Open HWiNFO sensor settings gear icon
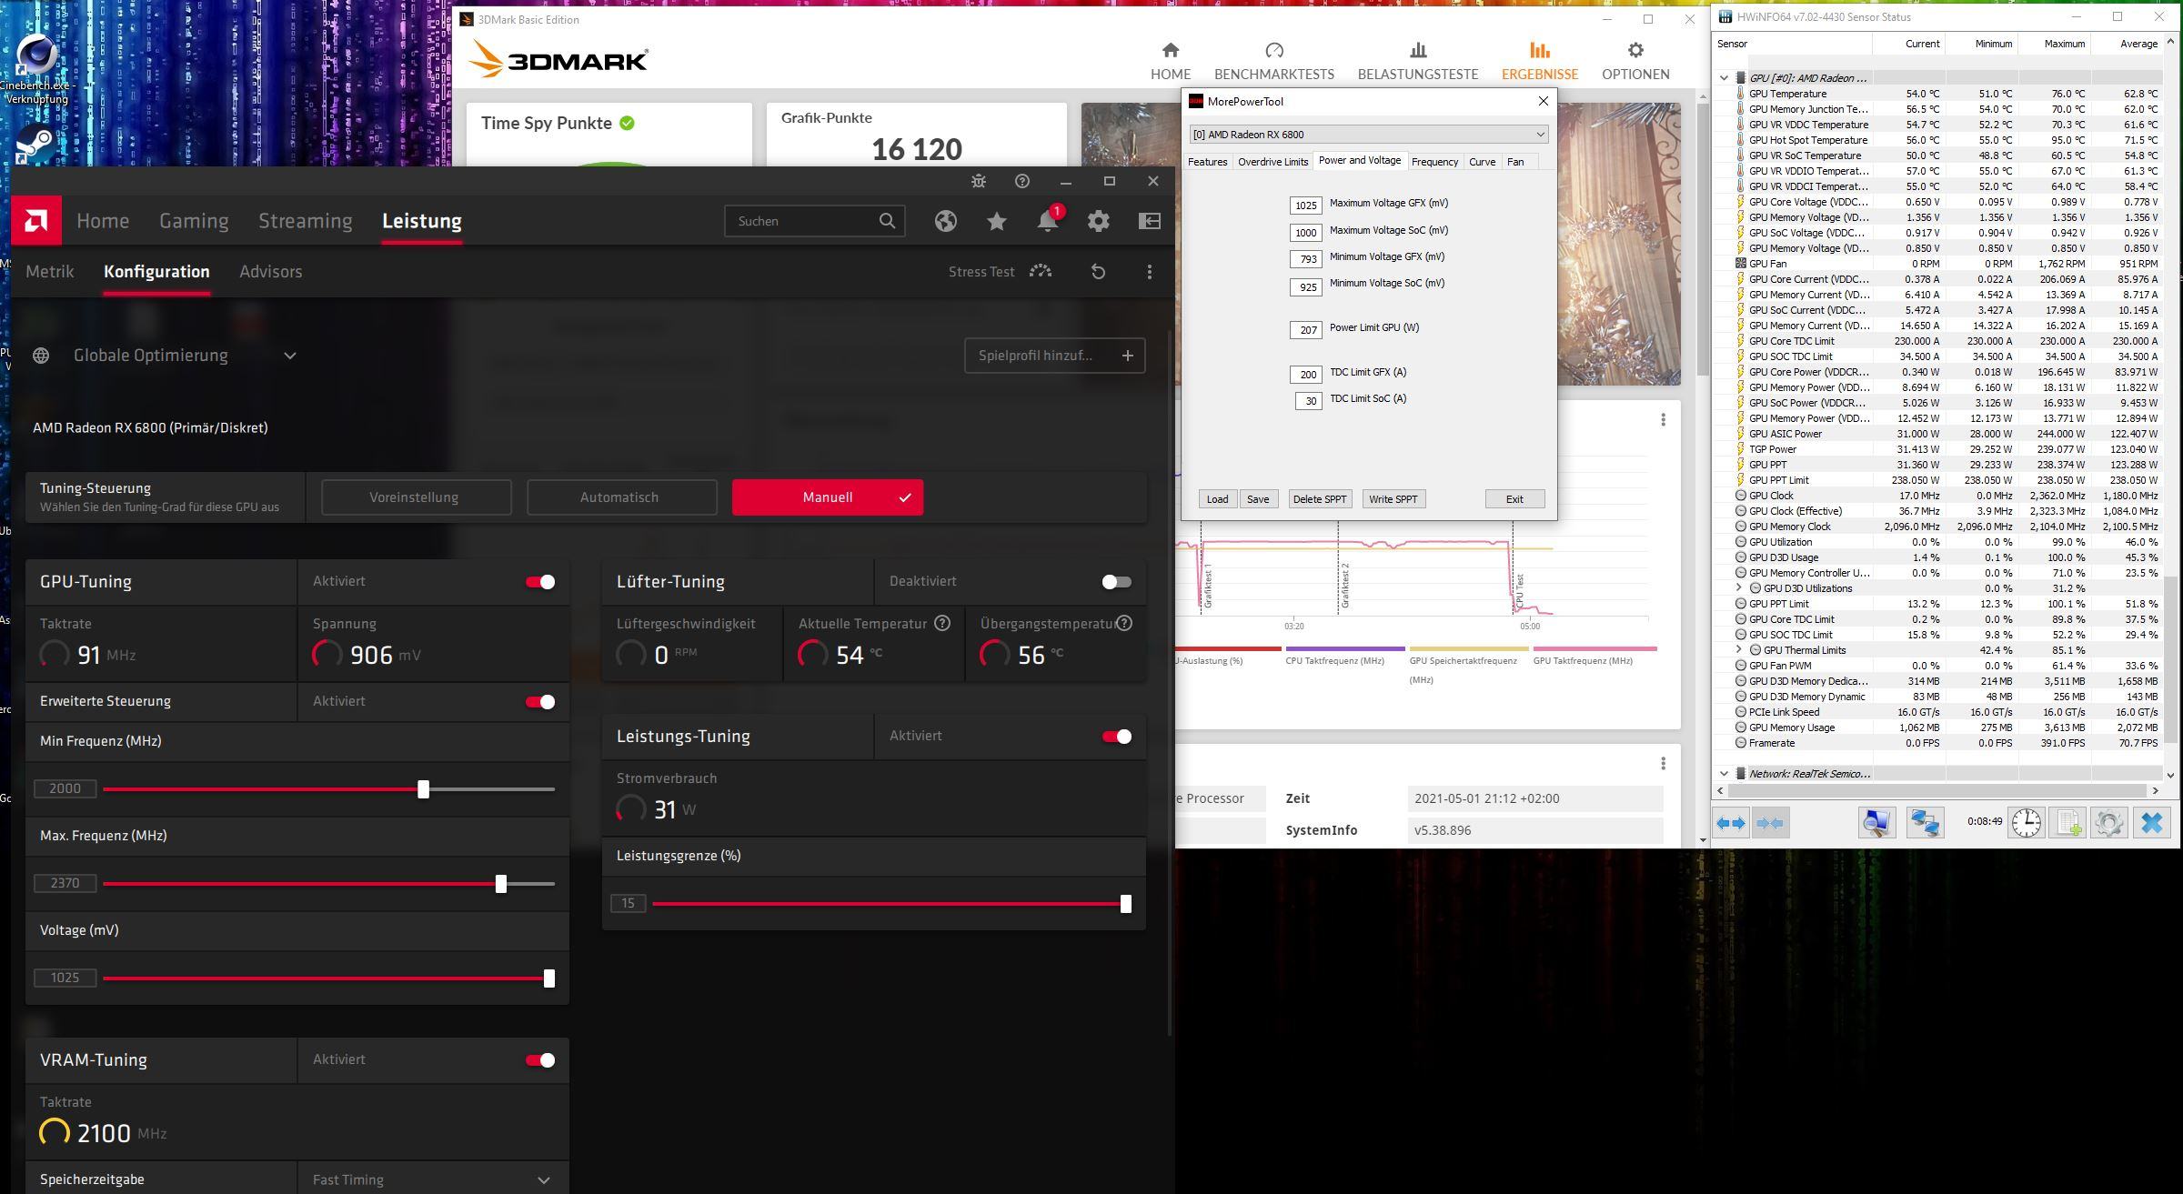 [2109, 823]
